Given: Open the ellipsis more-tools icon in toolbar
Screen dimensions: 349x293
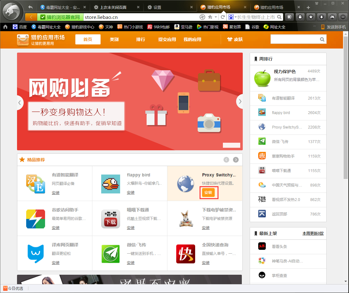Looking at the screenshot, I should point(343,17).
